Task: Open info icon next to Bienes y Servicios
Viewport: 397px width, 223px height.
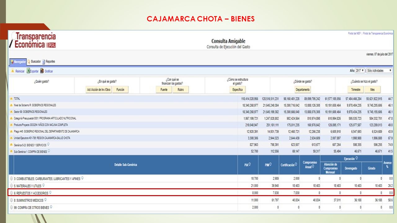Action: point(48,145)
